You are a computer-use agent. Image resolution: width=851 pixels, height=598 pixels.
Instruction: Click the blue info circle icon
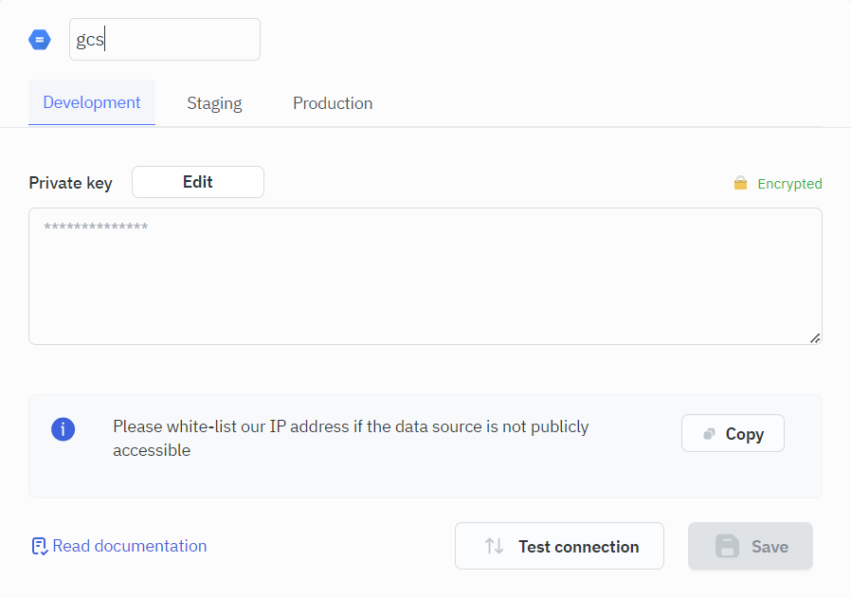coord(63,429)
